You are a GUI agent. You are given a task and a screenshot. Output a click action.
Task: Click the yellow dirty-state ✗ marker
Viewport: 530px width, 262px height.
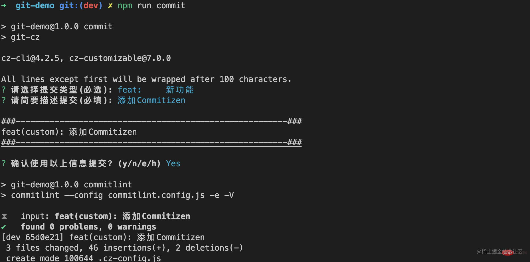(x=110, y=6)
